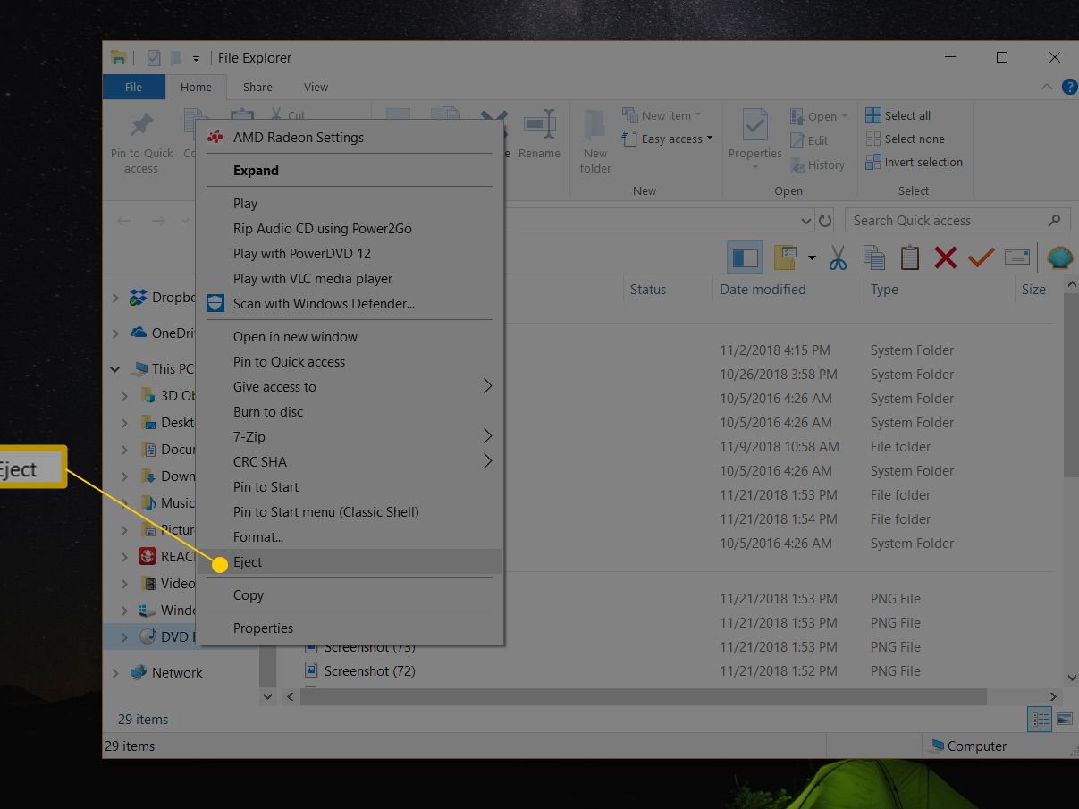Click the properties icon in the title bar
Screen dimensions: 1079x809
pyautogui.click(x=154, y=58)
